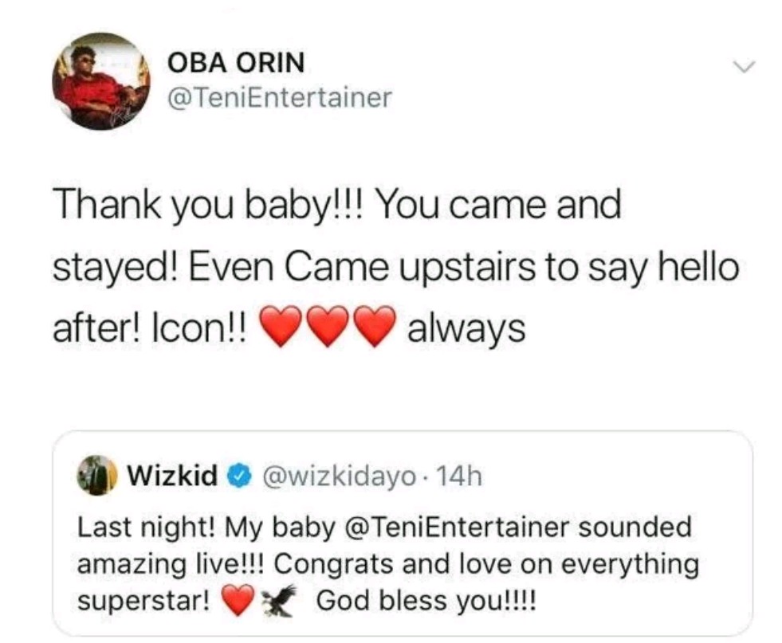The width and height of the screenshot is (782, 643).
Task: Click the word 'always' in main tweet
Action: coord(466,327)
